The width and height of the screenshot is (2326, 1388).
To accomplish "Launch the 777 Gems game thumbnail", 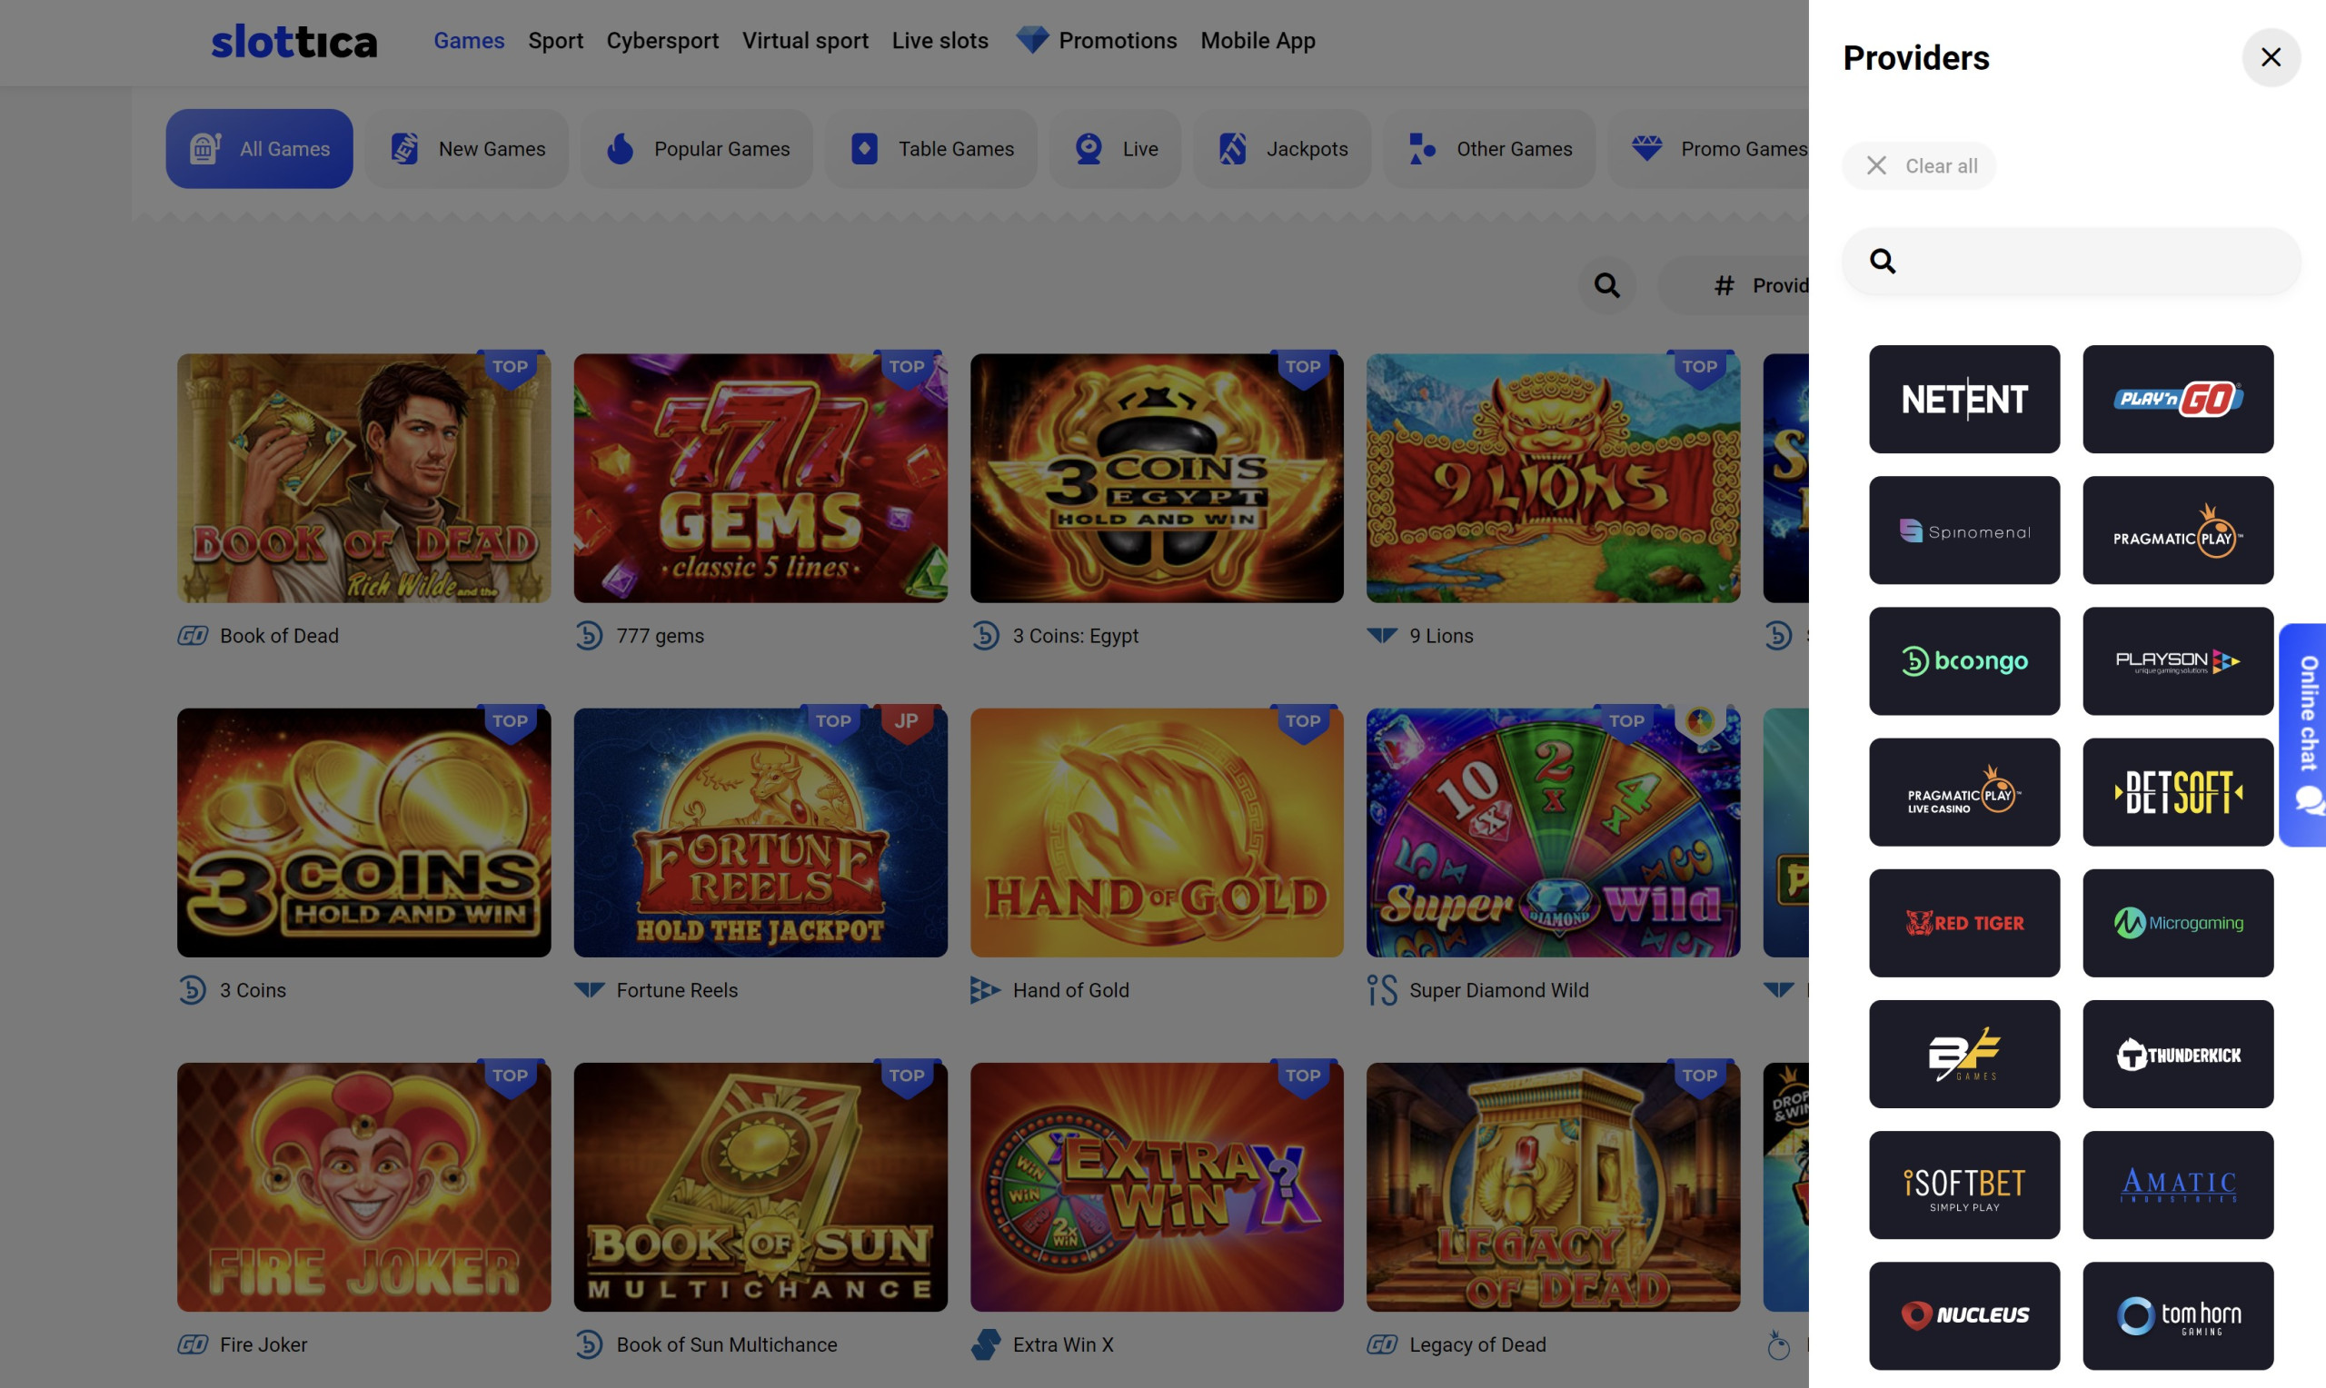I will click(760, 478).
